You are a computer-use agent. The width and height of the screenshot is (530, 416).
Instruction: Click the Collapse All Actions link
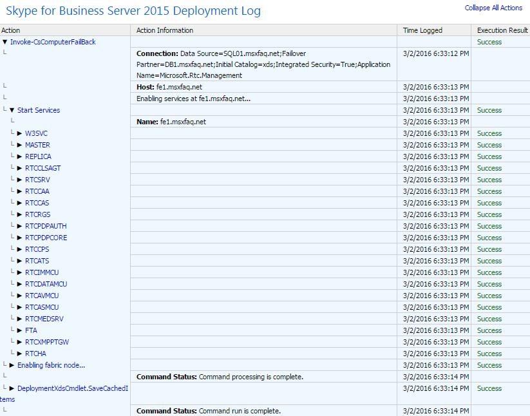(x=493, y=8)
